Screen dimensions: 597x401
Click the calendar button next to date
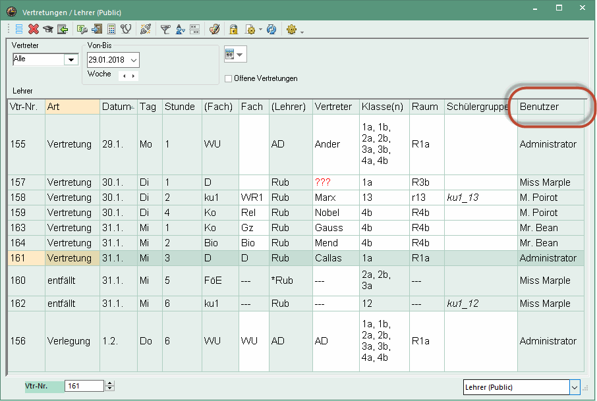point(235,55)
